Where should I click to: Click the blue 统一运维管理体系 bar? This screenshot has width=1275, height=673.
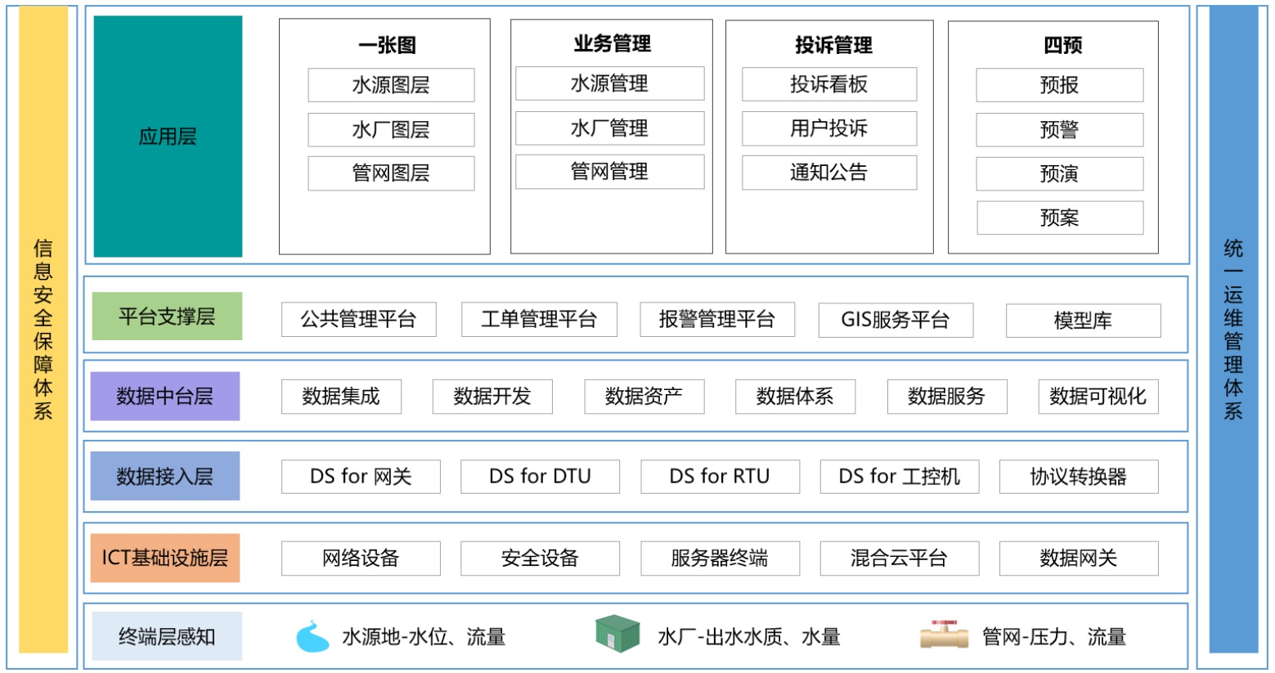(1232, 330)
